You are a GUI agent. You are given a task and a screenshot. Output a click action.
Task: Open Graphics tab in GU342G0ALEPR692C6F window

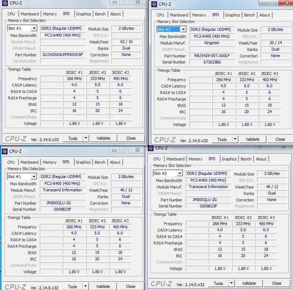point(84,14)
